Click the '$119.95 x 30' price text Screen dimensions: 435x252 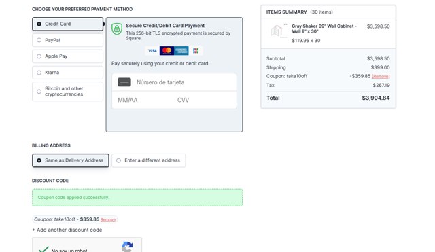[x=306, y=41]
